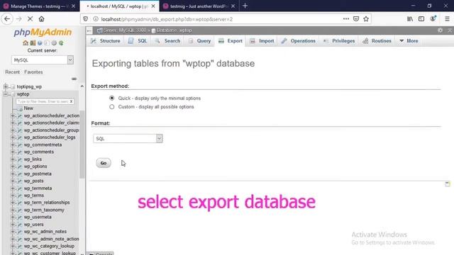Screen dimensions: 454x255
Task: Expand wp_options table node
Action: (13, 166)
